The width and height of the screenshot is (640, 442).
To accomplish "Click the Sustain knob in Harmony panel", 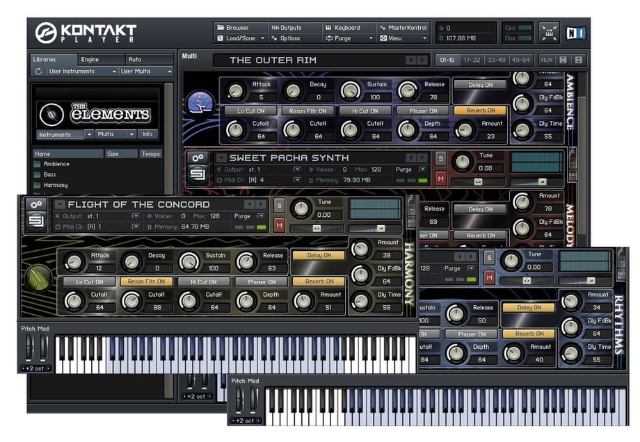I will [x=189, y=262].
